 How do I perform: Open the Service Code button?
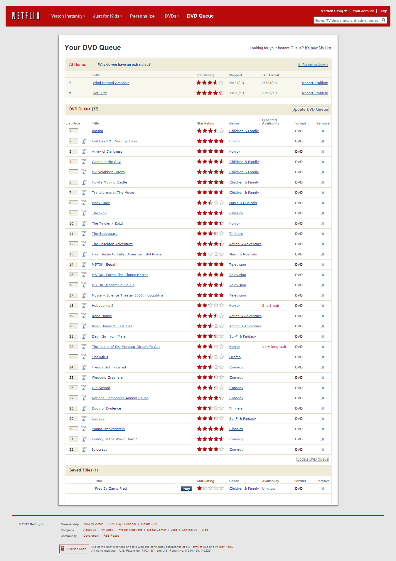click(74, 549)
